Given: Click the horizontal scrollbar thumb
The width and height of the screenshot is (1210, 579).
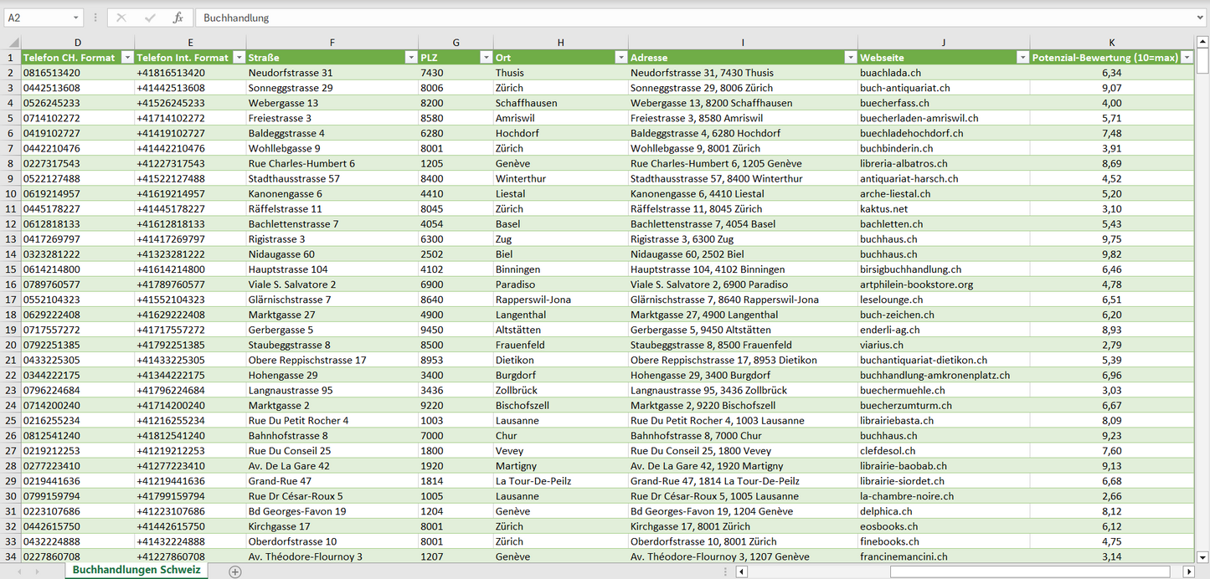Looking at the screenshot, I should coord(1030,571).
